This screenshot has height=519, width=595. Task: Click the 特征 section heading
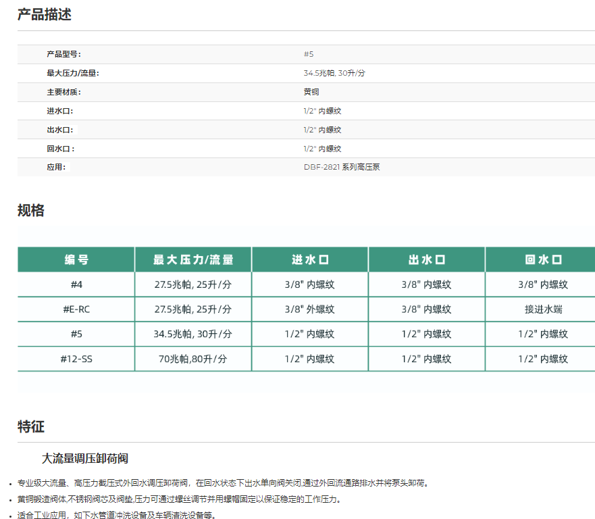pos(31,426)
